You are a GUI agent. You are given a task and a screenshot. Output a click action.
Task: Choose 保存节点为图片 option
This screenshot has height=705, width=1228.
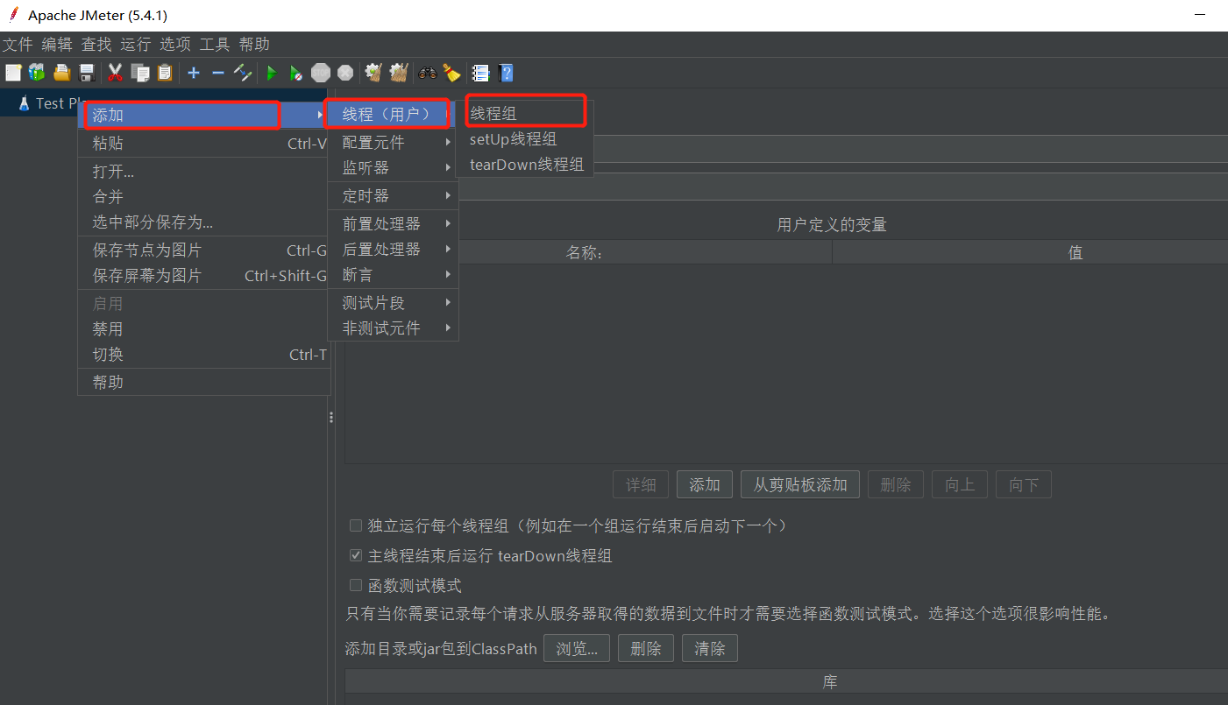[204, 250]
